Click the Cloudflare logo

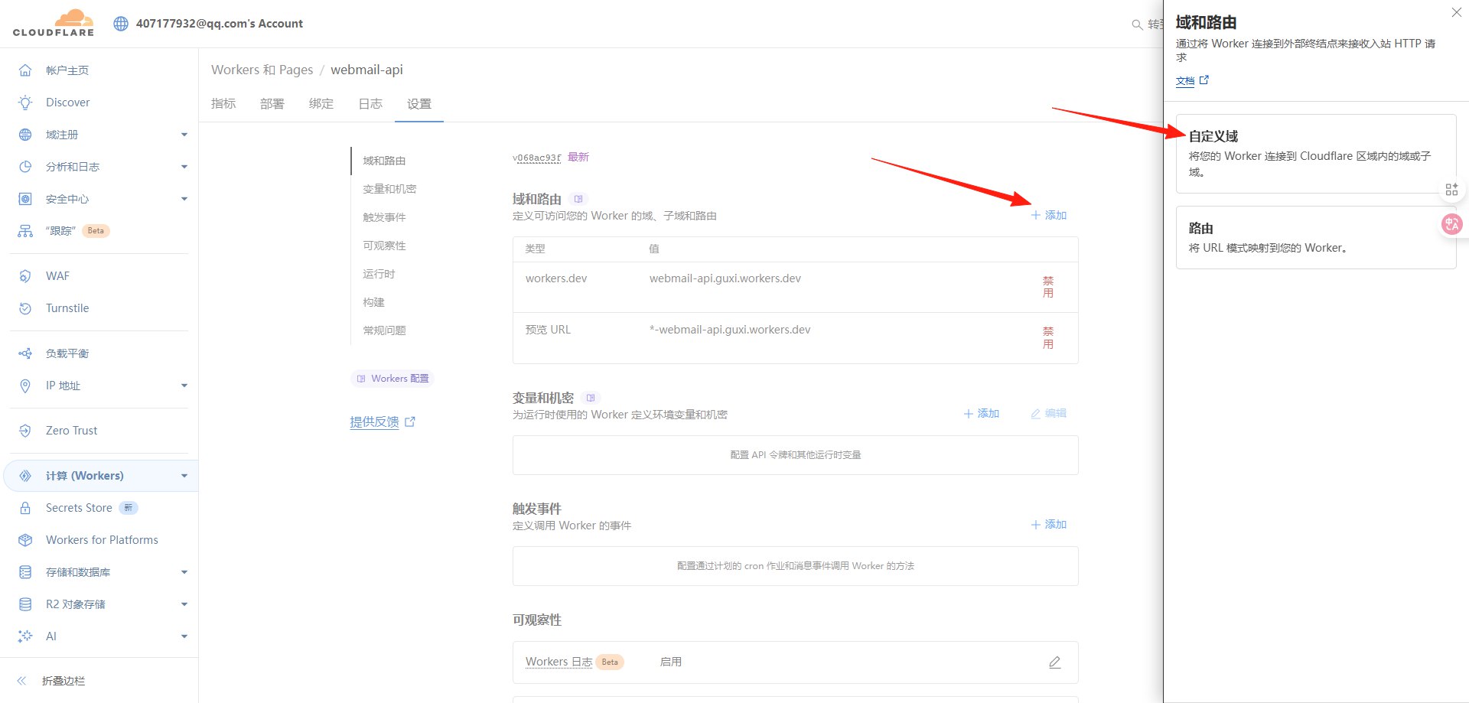[x=52, y=23]
